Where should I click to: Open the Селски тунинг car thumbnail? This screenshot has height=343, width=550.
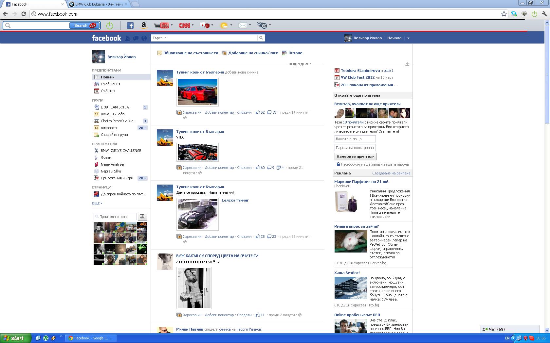coord(197,214)
